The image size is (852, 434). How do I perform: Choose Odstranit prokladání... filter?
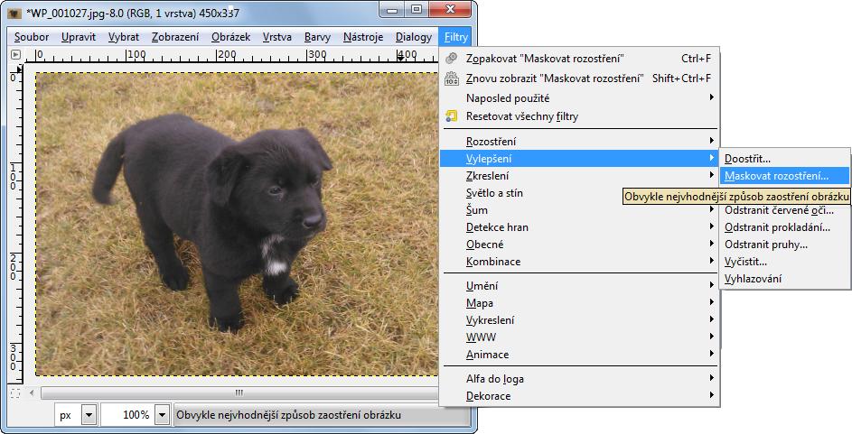click(x=784, y=227)
